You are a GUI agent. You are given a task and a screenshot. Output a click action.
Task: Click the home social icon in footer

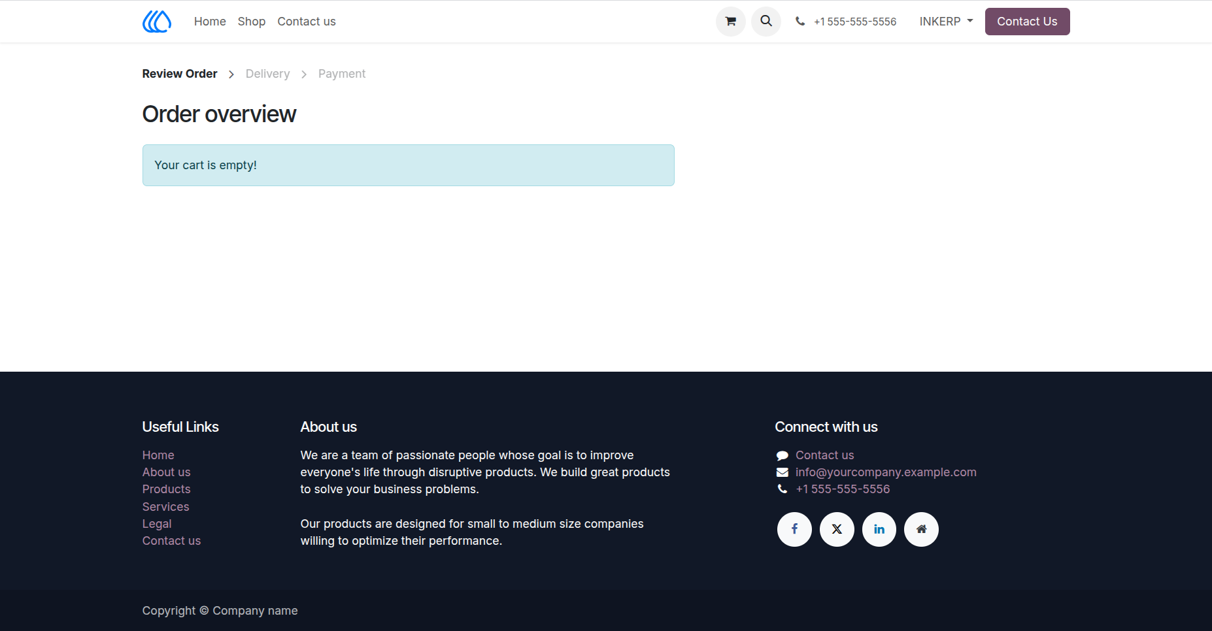tap(921, 529)
